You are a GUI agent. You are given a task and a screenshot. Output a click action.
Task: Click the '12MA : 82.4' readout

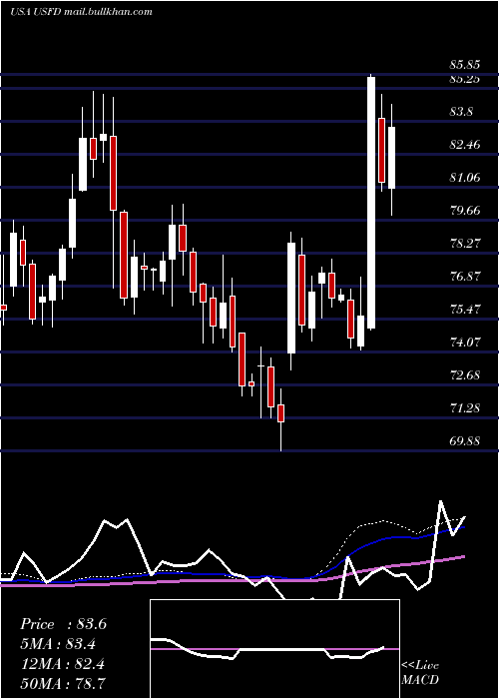(62, 663)
